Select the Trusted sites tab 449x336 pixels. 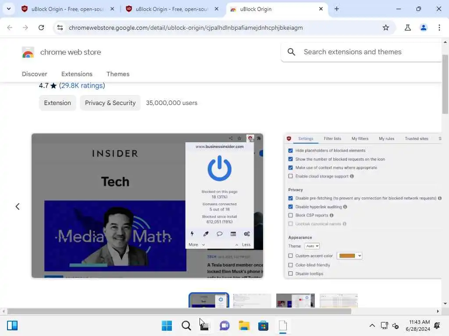(x=417, y=139)
